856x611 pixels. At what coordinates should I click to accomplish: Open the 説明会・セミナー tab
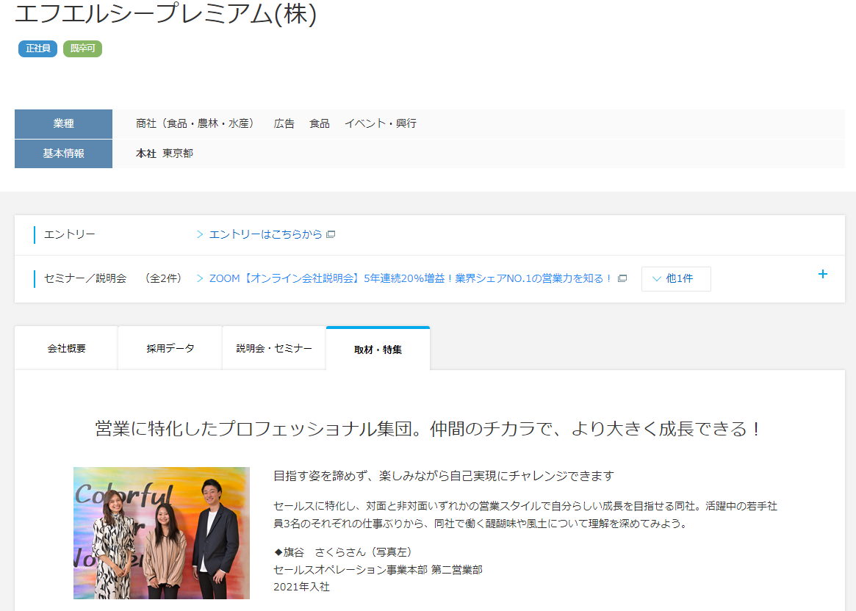[274, 348]
